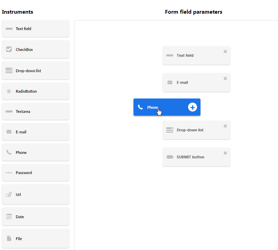The width and height of the screenshot is (278, 250).
Task: Click the CheckBox instrument checkmark icon
Action: click(x=9, y=49)
